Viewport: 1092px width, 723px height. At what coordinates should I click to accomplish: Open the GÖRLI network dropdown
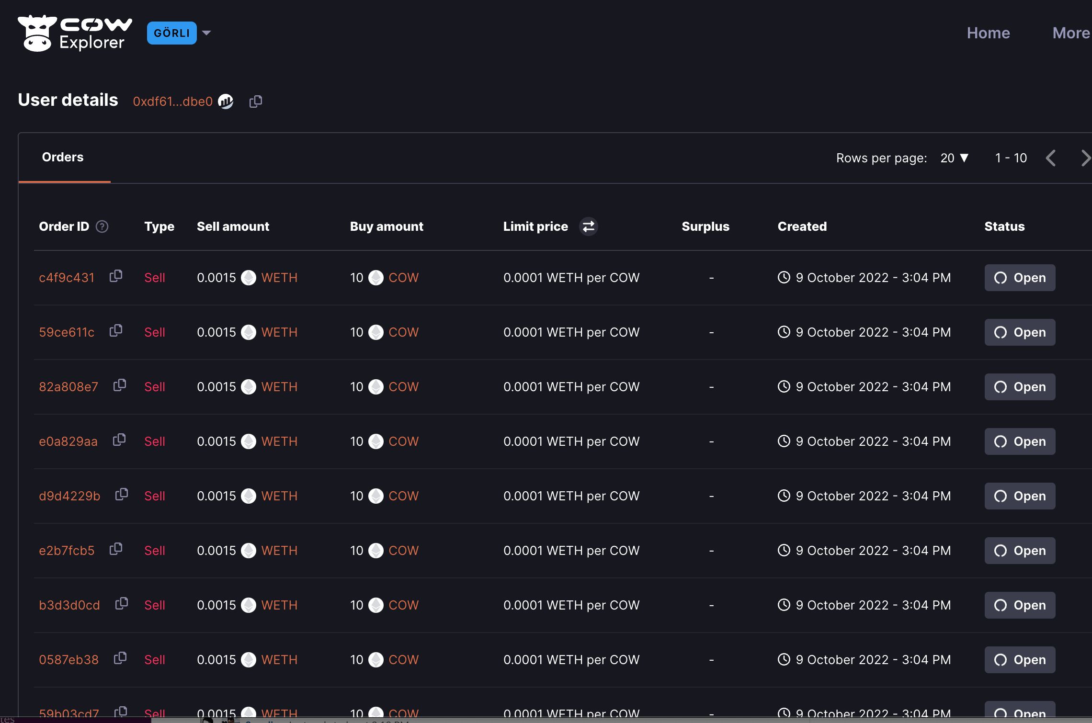click(171, 33)
